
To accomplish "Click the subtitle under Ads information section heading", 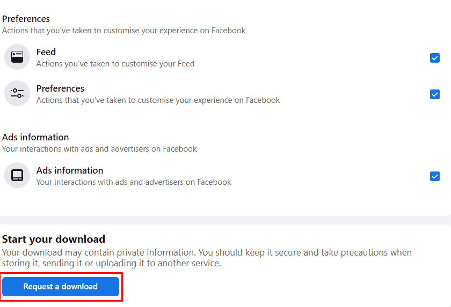I will click(99, 149).
